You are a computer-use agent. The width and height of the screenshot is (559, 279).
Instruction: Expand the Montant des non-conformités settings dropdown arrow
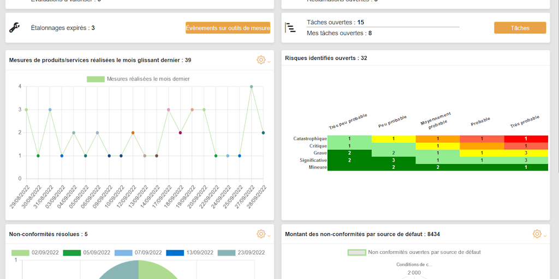(545, 235)
